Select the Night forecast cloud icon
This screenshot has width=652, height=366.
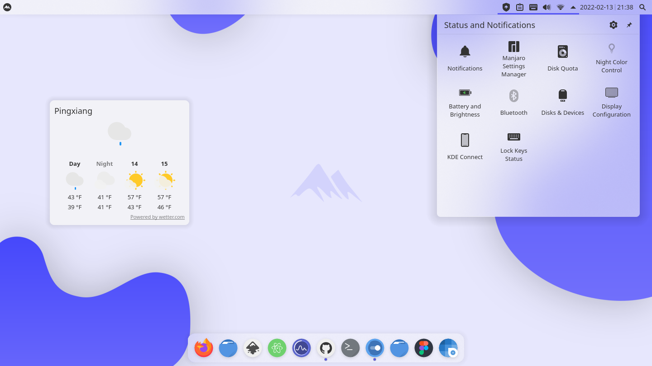tap(105, 180)
